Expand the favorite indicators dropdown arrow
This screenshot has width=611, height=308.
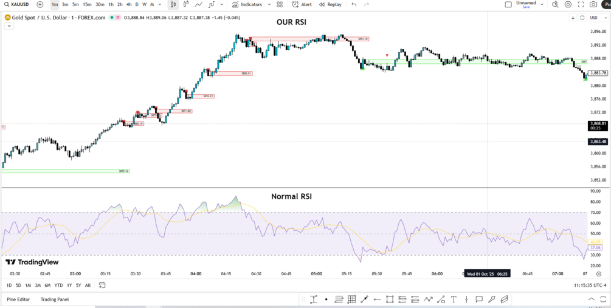269,5
